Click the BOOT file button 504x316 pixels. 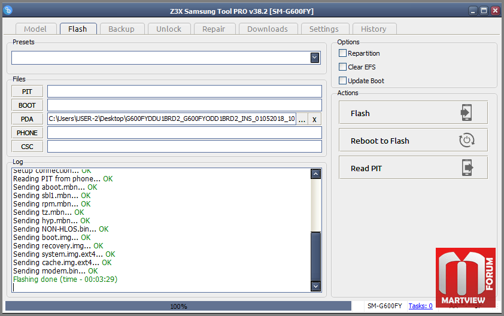pos(28,105)
